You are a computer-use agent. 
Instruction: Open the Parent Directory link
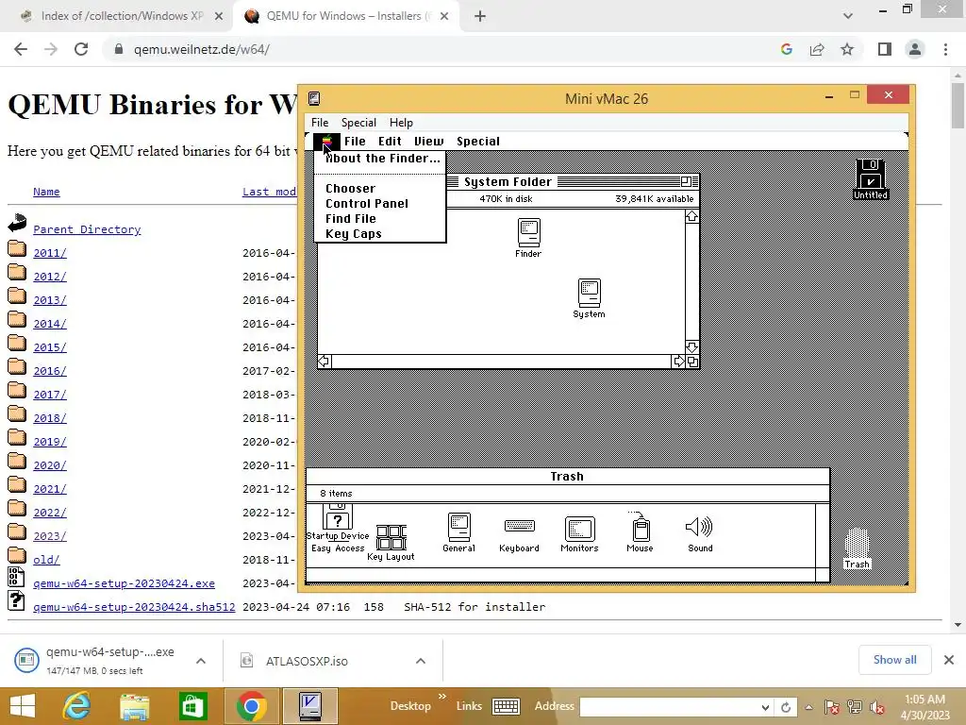[x=87, y=229]
